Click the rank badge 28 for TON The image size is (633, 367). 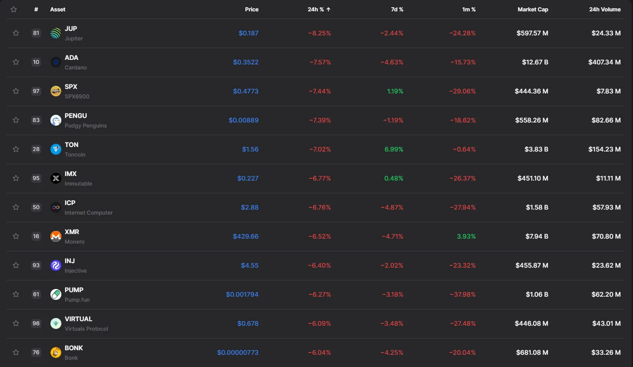(36, 149)
